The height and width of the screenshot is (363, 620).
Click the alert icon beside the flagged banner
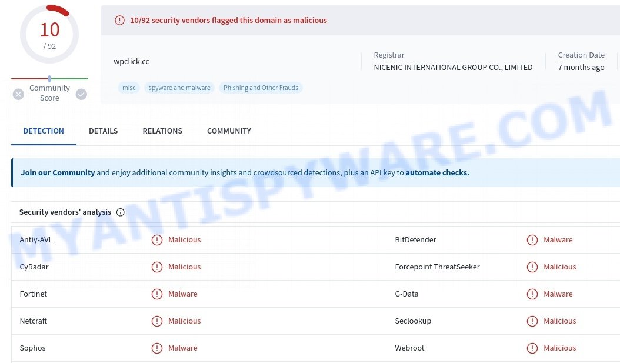(119, 20)
